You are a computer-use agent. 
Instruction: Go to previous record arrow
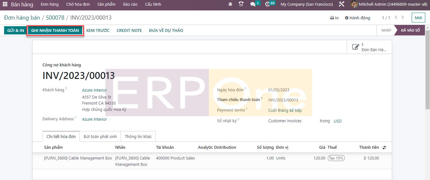tap(396, 18)
